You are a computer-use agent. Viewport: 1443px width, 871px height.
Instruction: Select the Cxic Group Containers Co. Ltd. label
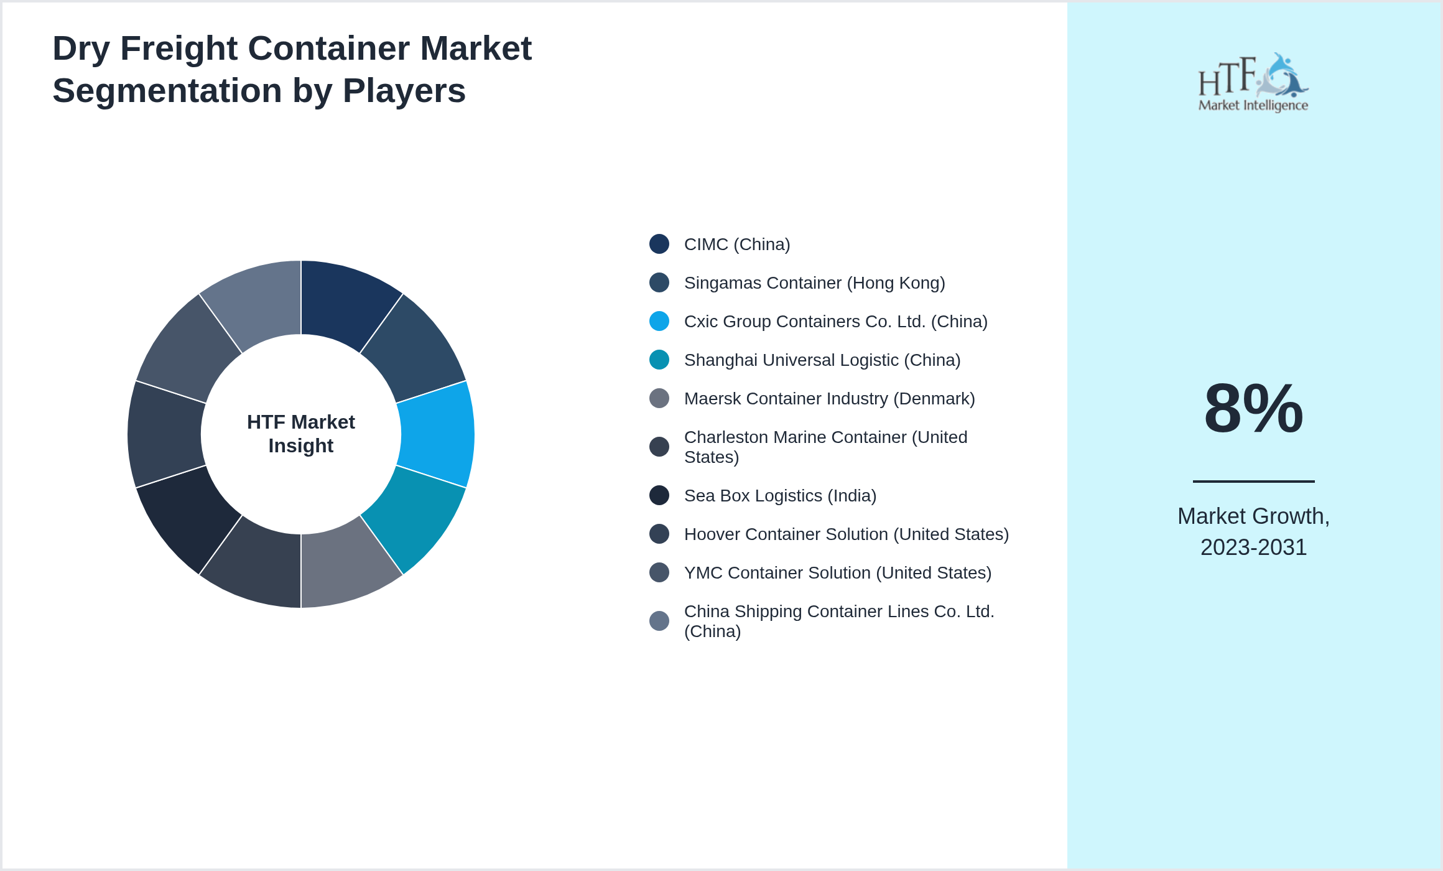click(x=836, y=322)
